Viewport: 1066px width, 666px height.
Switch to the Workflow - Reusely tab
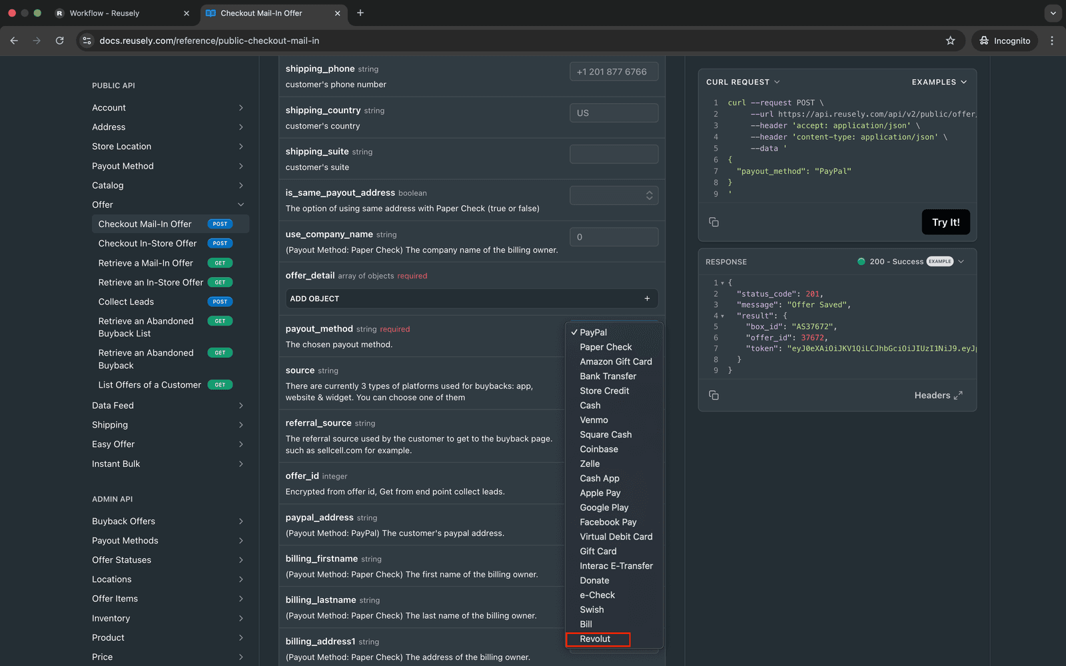(x=122, y=13)
